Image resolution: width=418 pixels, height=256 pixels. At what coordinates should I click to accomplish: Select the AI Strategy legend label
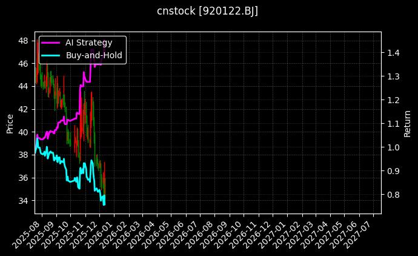88,42
